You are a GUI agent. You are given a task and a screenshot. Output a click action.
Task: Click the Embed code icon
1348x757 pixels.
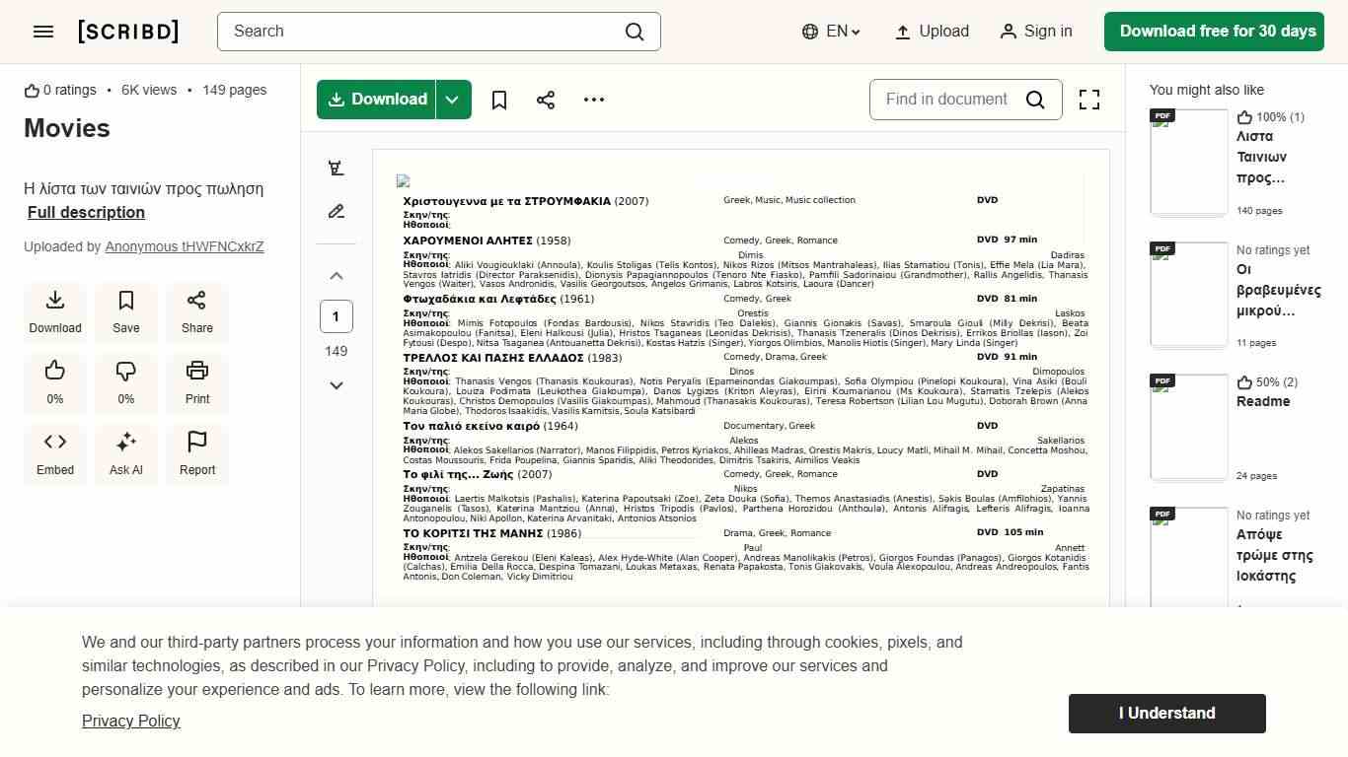tap(55, 452)
